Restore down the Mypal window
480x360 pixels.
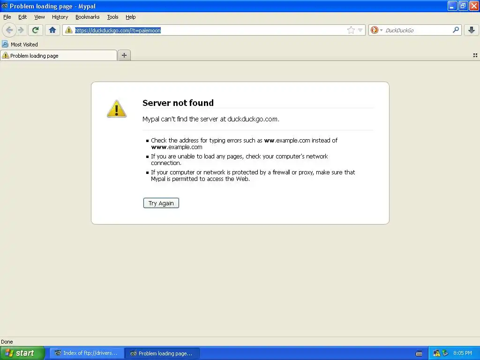point(463,6)
